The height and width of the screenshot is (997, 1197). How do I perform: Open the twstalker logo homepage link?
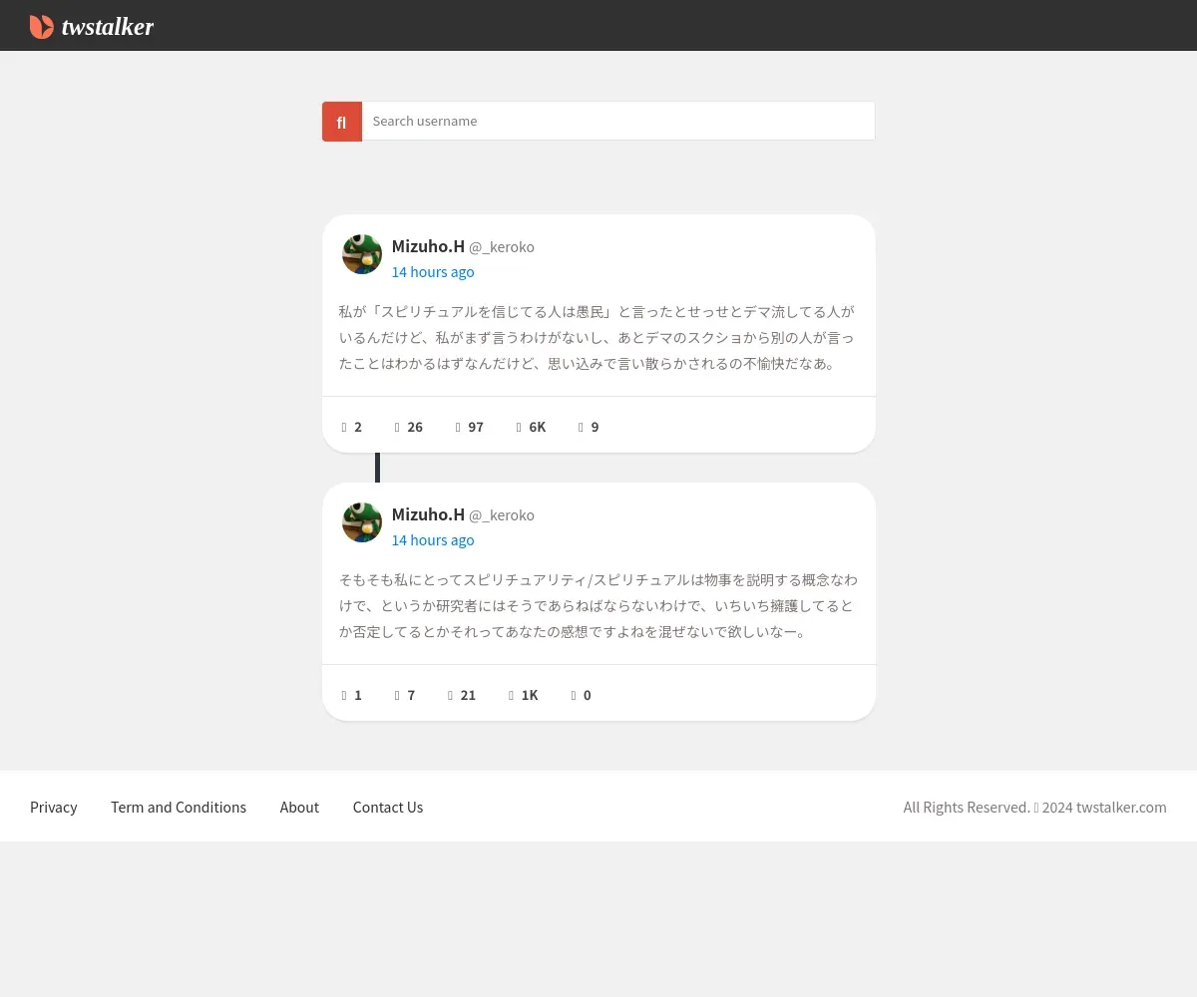92,27
